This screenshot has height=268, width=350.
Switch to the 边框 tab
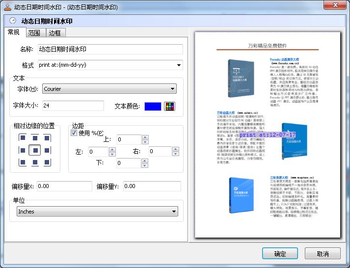(x=55, y=33)
